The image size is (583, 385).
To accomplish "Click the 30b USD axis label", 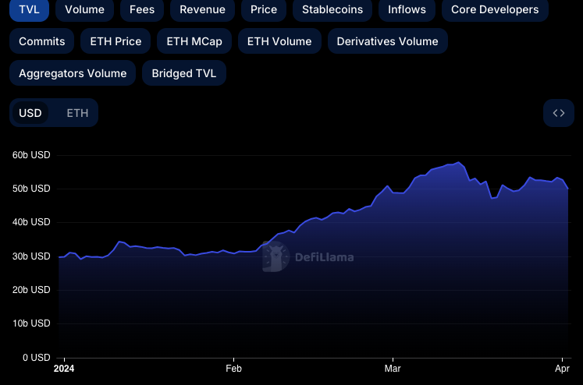I will pos(31,256).
